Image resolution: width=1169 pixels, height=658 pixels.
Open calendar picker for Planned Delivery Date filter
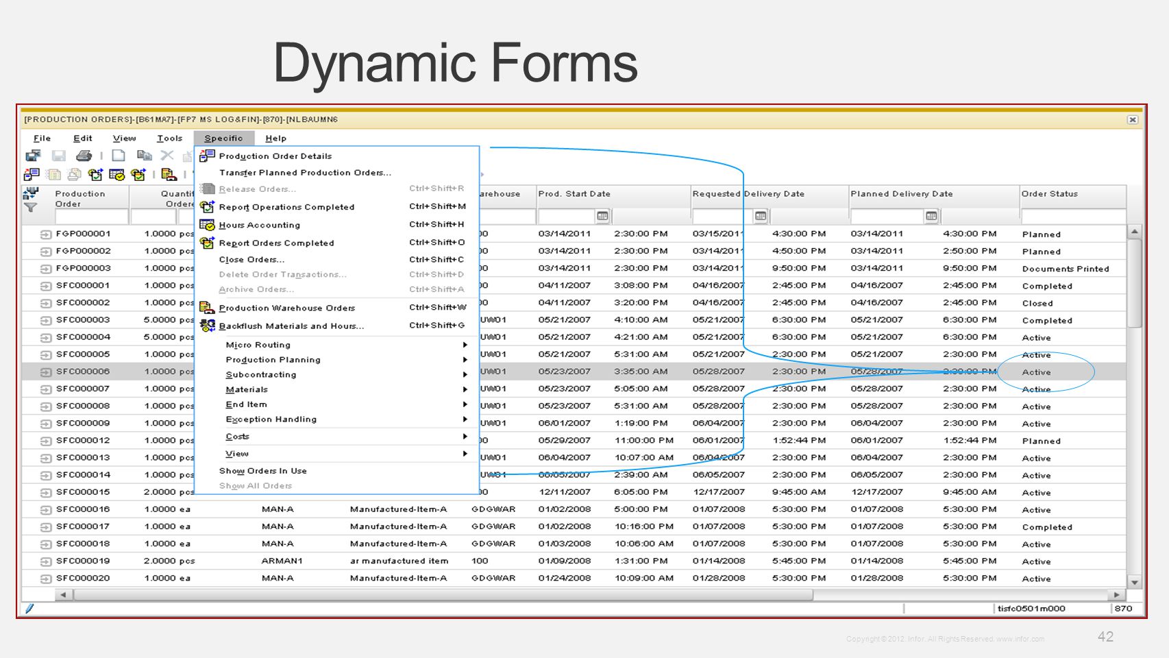click(931, 217)
